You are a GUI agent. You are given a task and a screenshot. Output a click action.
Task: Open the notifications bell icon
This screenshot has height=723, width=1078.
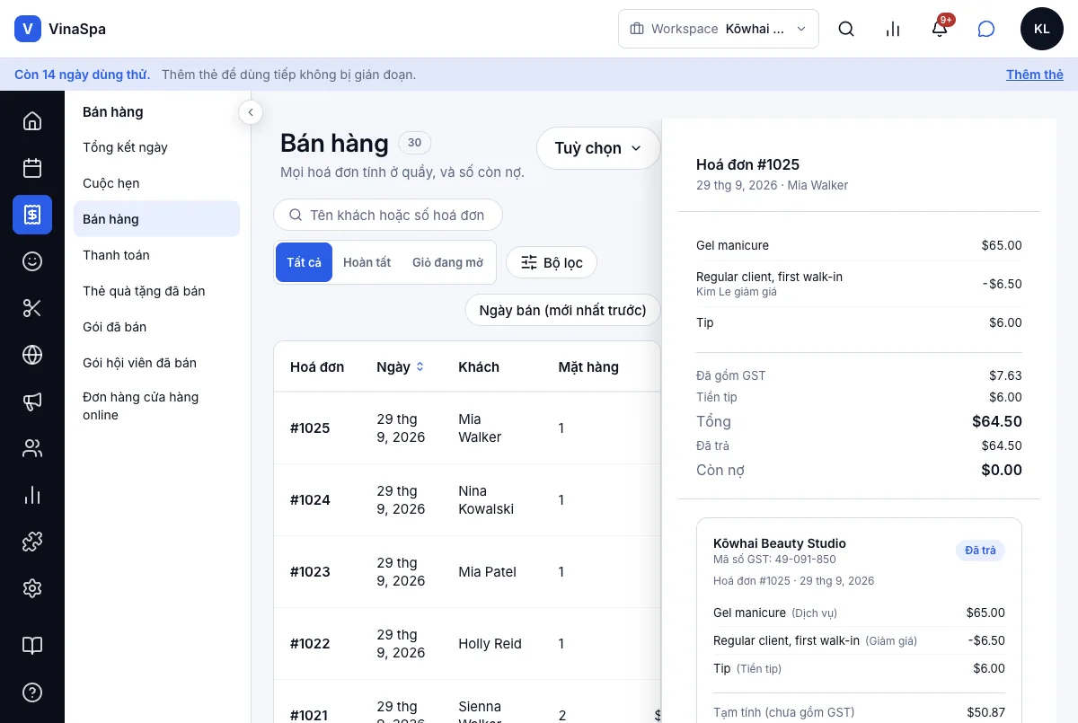(x=940, y=29)
